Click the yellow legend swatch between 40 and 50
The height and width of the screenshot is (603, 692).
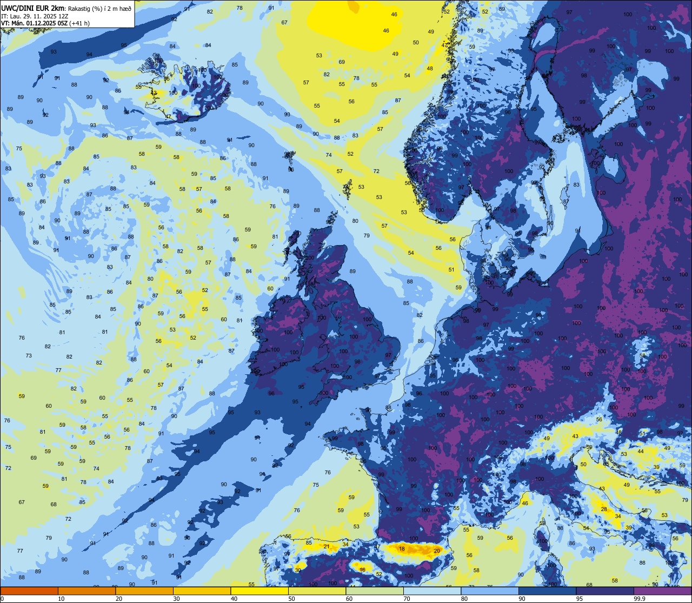(259, 591)
